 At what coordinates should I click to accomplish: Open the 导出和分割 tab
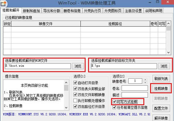click(x=52, y=11)
